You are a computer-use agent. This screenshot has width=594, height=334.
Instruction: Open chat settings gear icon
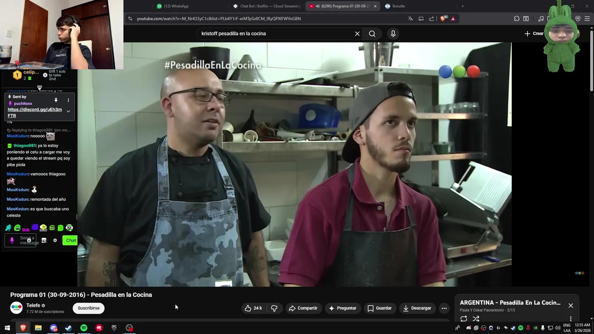55,240
